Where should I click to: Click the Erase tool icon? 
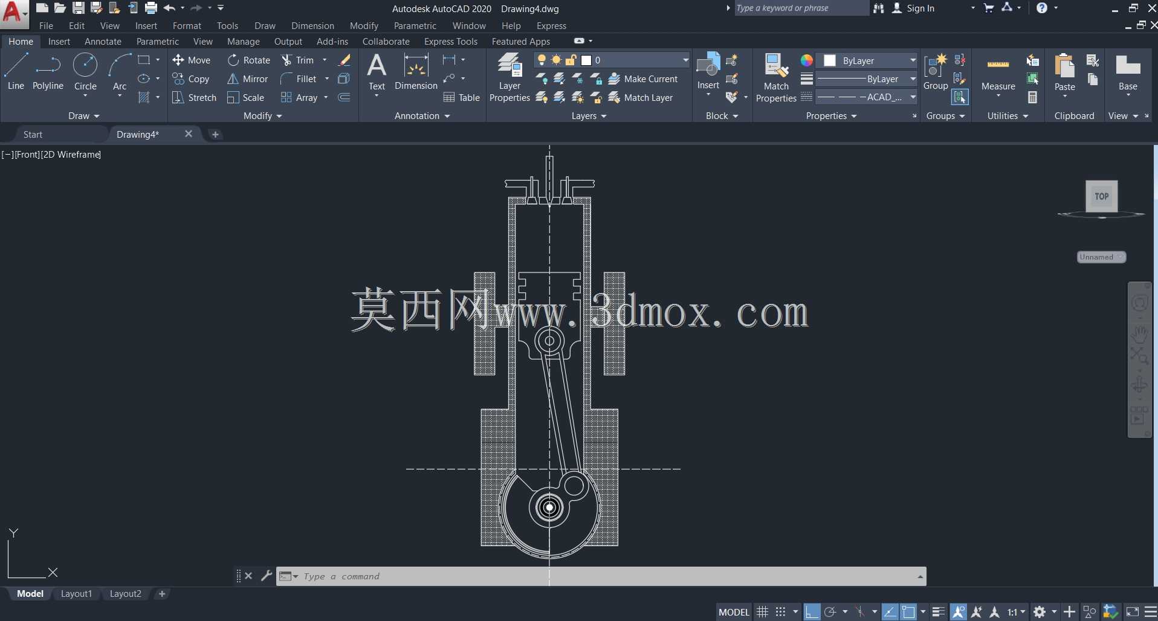(344, 60)
